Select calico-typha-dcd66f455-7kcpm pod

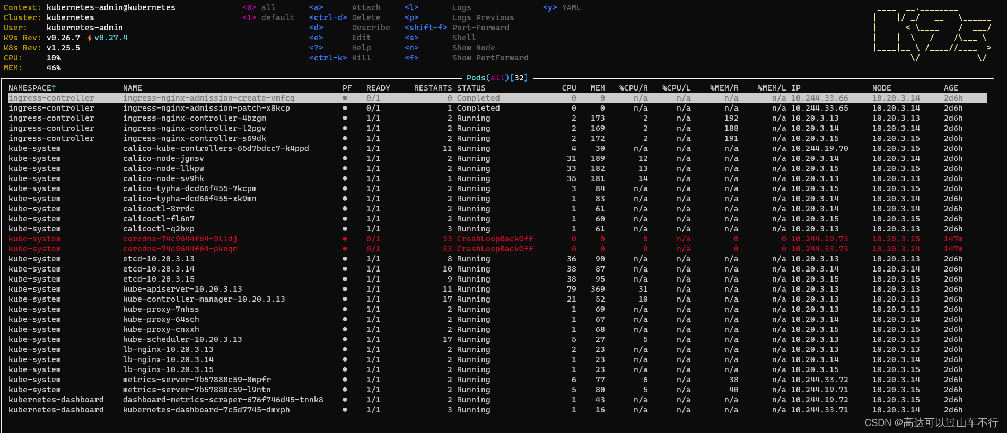[x=497, y=188]
